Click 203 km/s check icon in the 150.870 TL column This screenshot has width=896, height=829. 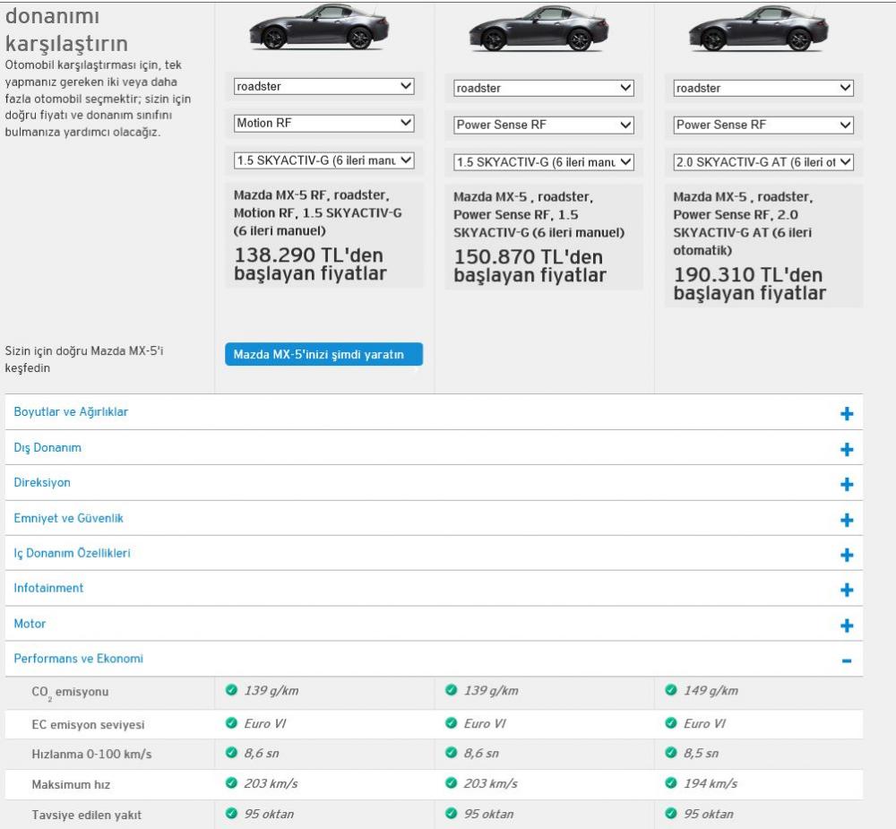[451, 782]
